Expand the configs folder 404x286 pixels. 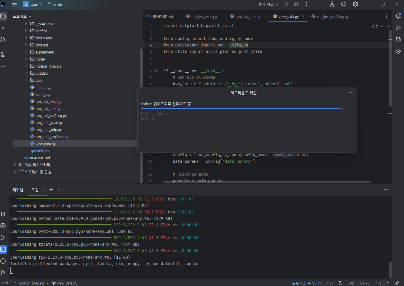(26, 31)
